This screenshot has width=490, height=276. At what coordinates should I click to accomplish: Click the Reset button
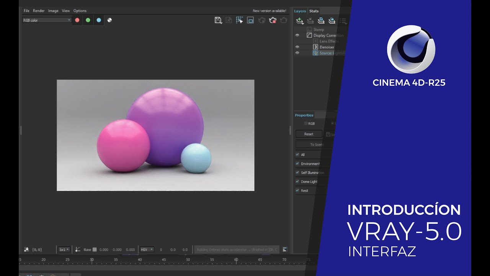[309, 134]
